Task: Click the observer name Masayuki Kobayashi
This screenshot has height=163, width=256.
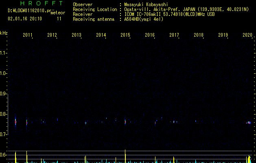Action: 146,4
